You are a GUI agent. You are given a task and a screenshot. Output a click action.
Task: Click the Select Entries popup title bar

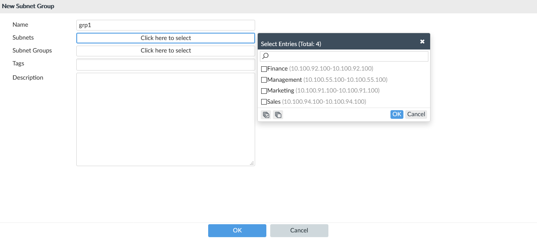pyautogui.click(x=336, y=43)
